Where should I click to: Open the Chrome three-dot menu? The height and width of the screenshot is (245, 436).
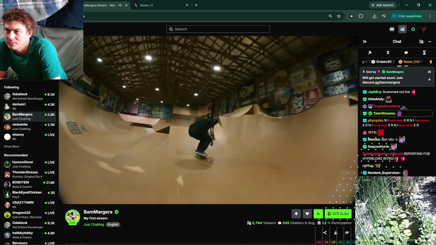[x=431, y=16]
